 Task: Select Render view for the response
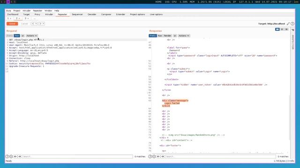[167, 35]
